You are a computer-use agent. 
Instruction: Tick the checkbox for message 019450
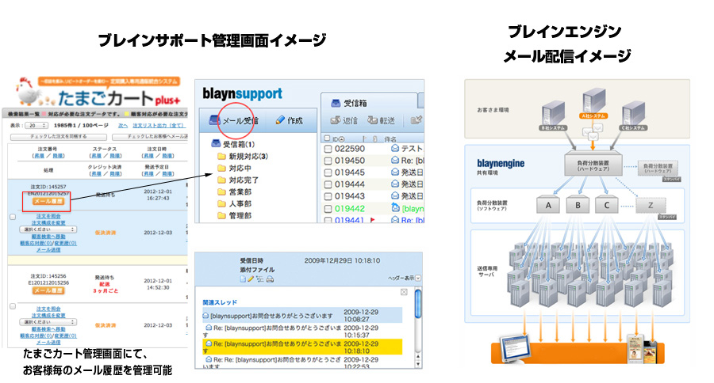328,161
